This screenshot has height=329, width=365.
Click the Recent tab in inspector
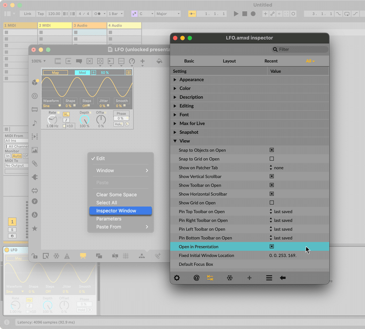[x=271, y=61]
